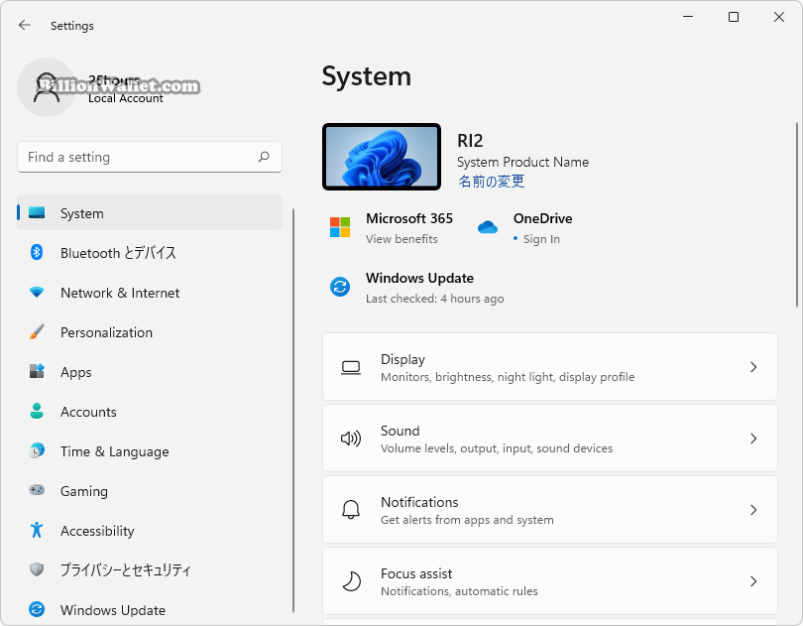Open Notifications alerts settings card
The height and width of the screenshot is (626, 803).
tap(550, 509)
